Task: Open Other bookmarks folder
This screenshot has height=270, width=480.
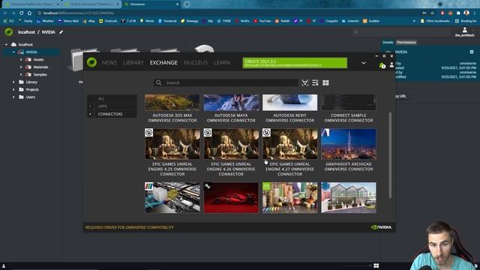Action: pos(435,21)
